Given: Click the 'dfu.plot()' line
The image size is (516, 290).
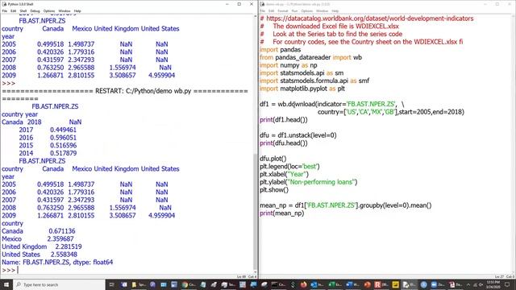Looking at the screenshot, I should [x=273, y=159].
